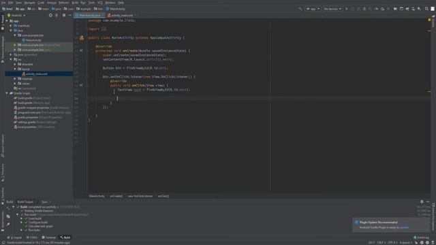Open the File menu
436x245 pixels.
click(x=3, y=3)
